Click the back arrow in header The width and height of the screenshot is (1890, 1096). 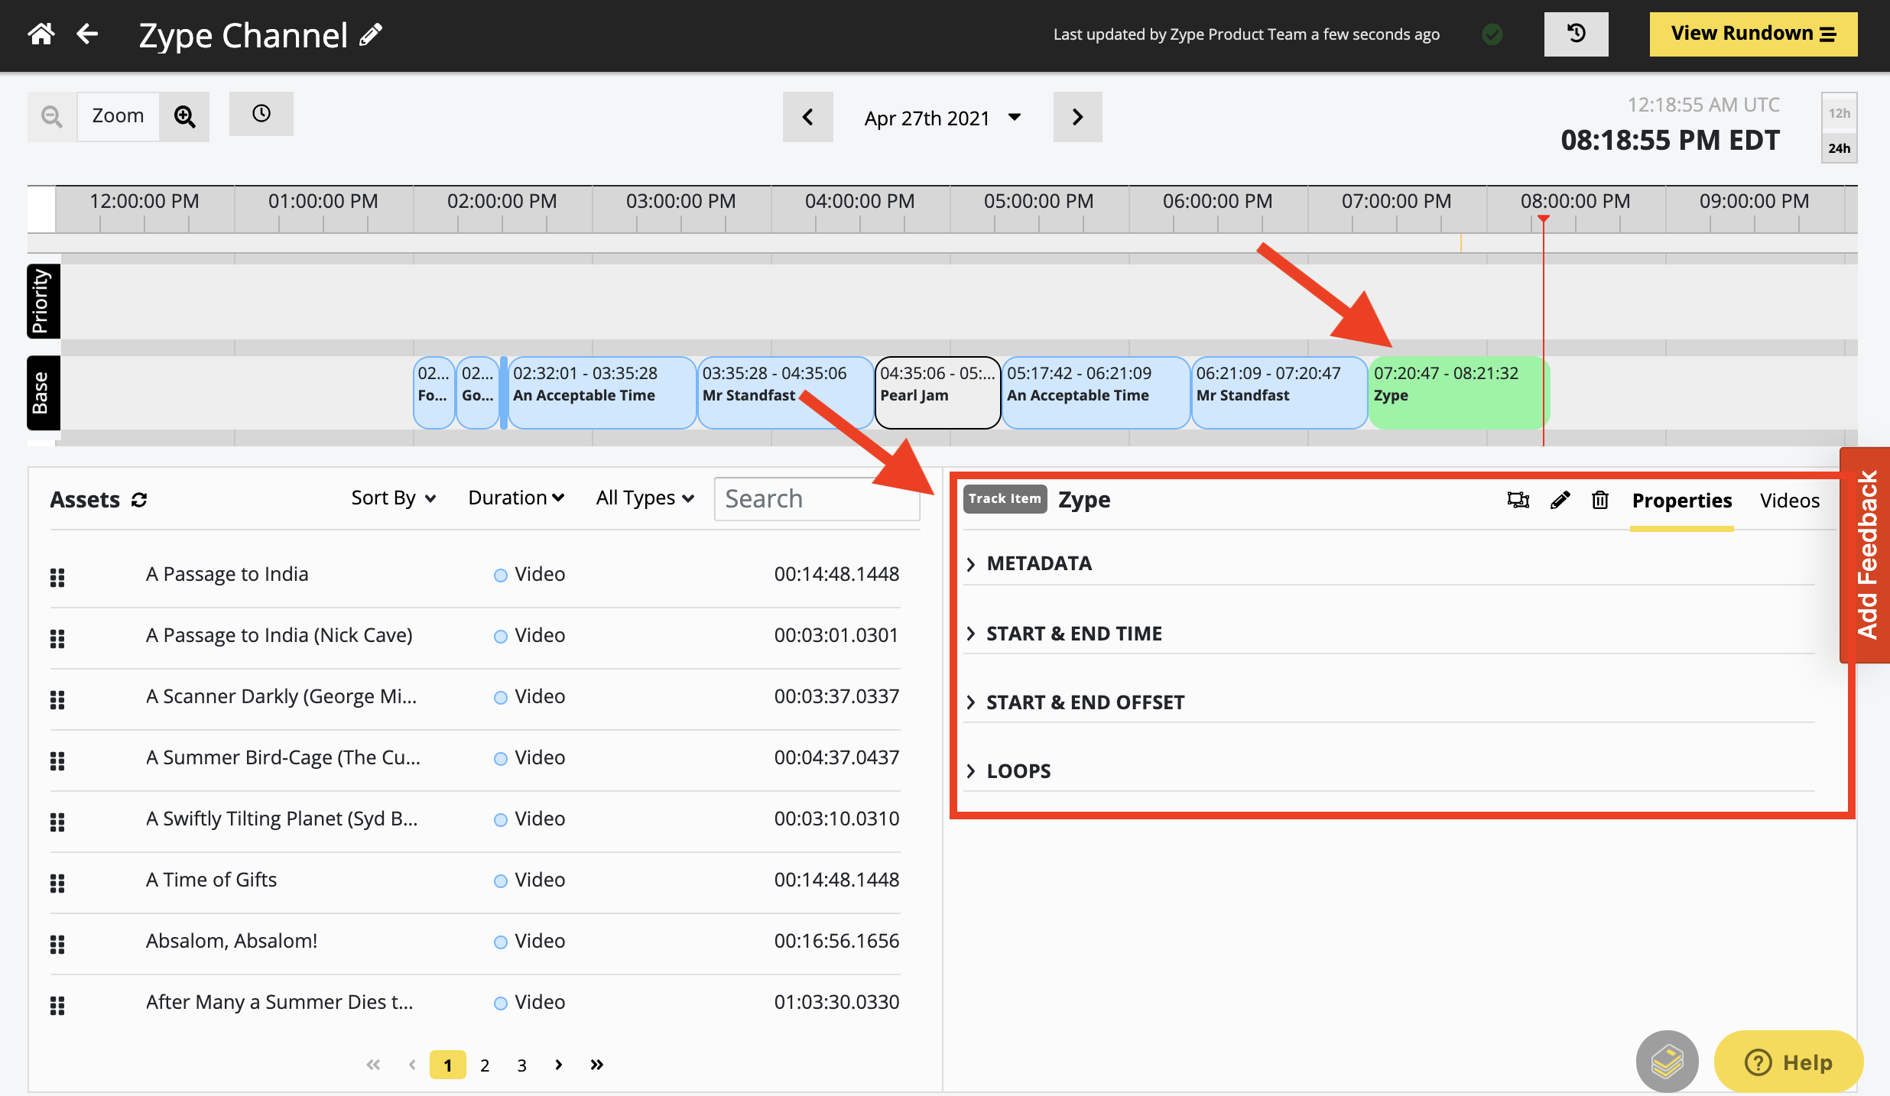[x=88, y=34]
